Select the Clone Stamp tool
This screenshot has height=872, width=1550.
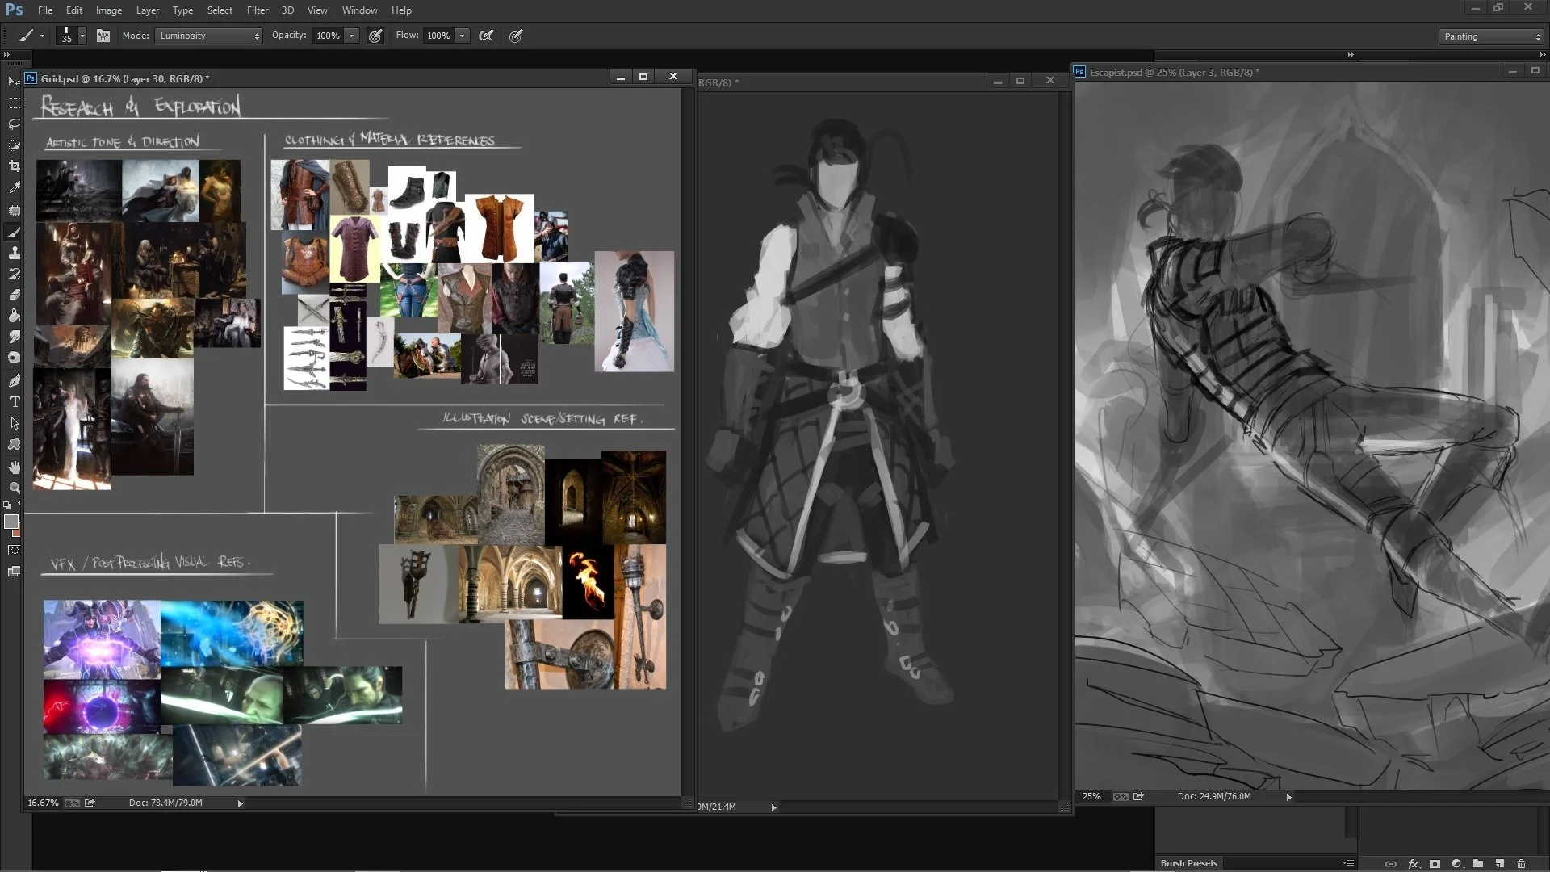pyautogui.click(x=14, y=253)
